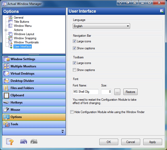Open the Tools section
167x150 pixels.
tap(34, 124)
